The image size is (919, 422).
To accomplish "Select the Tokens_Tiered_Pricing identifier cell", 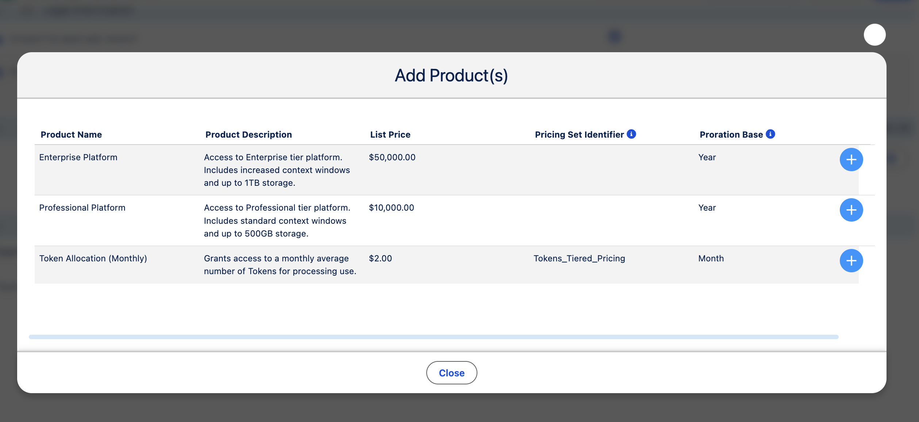I will [579, 258].
